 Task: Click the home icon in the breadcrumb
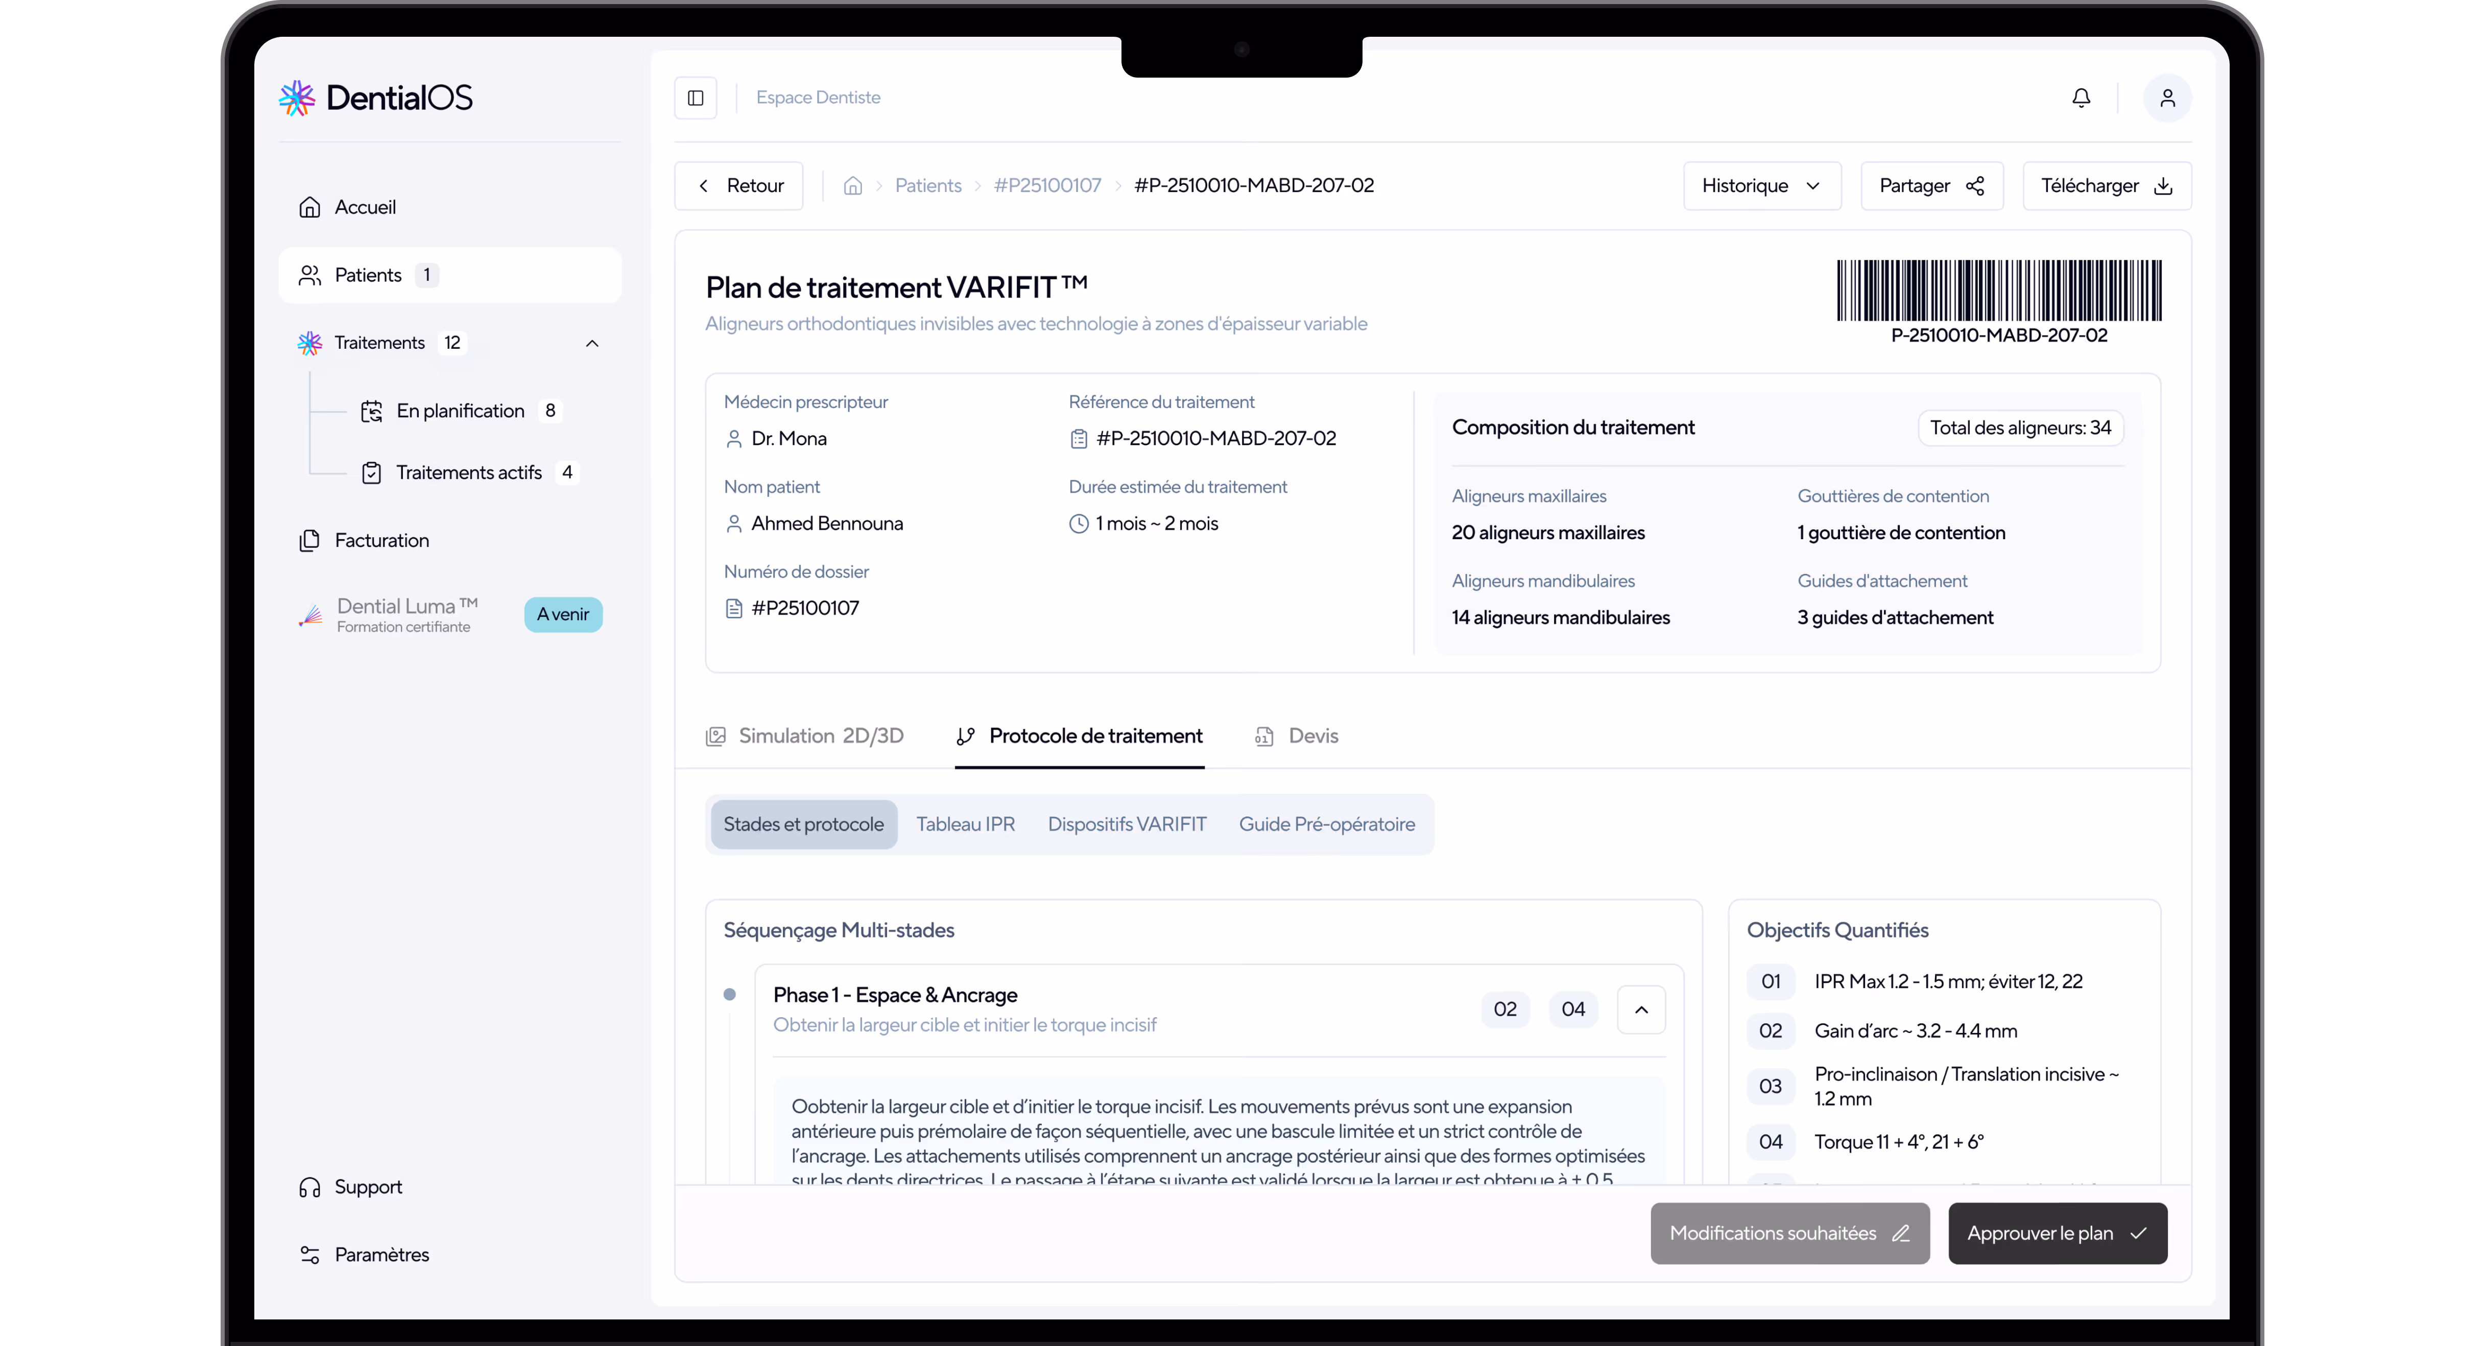click(852, 185)
